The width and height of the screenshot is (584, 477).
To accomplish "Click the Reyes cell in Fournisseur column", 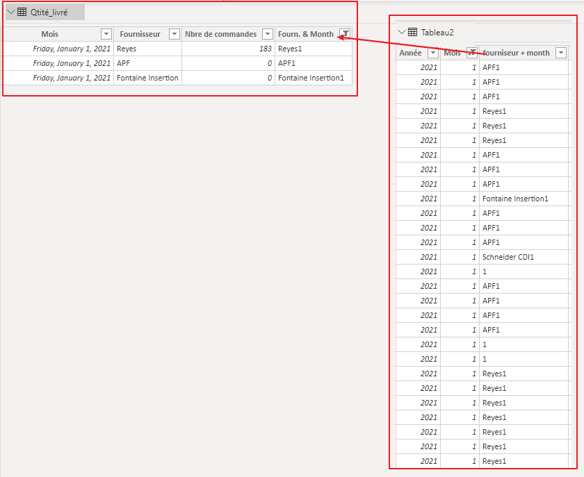I will coord(148,49).
